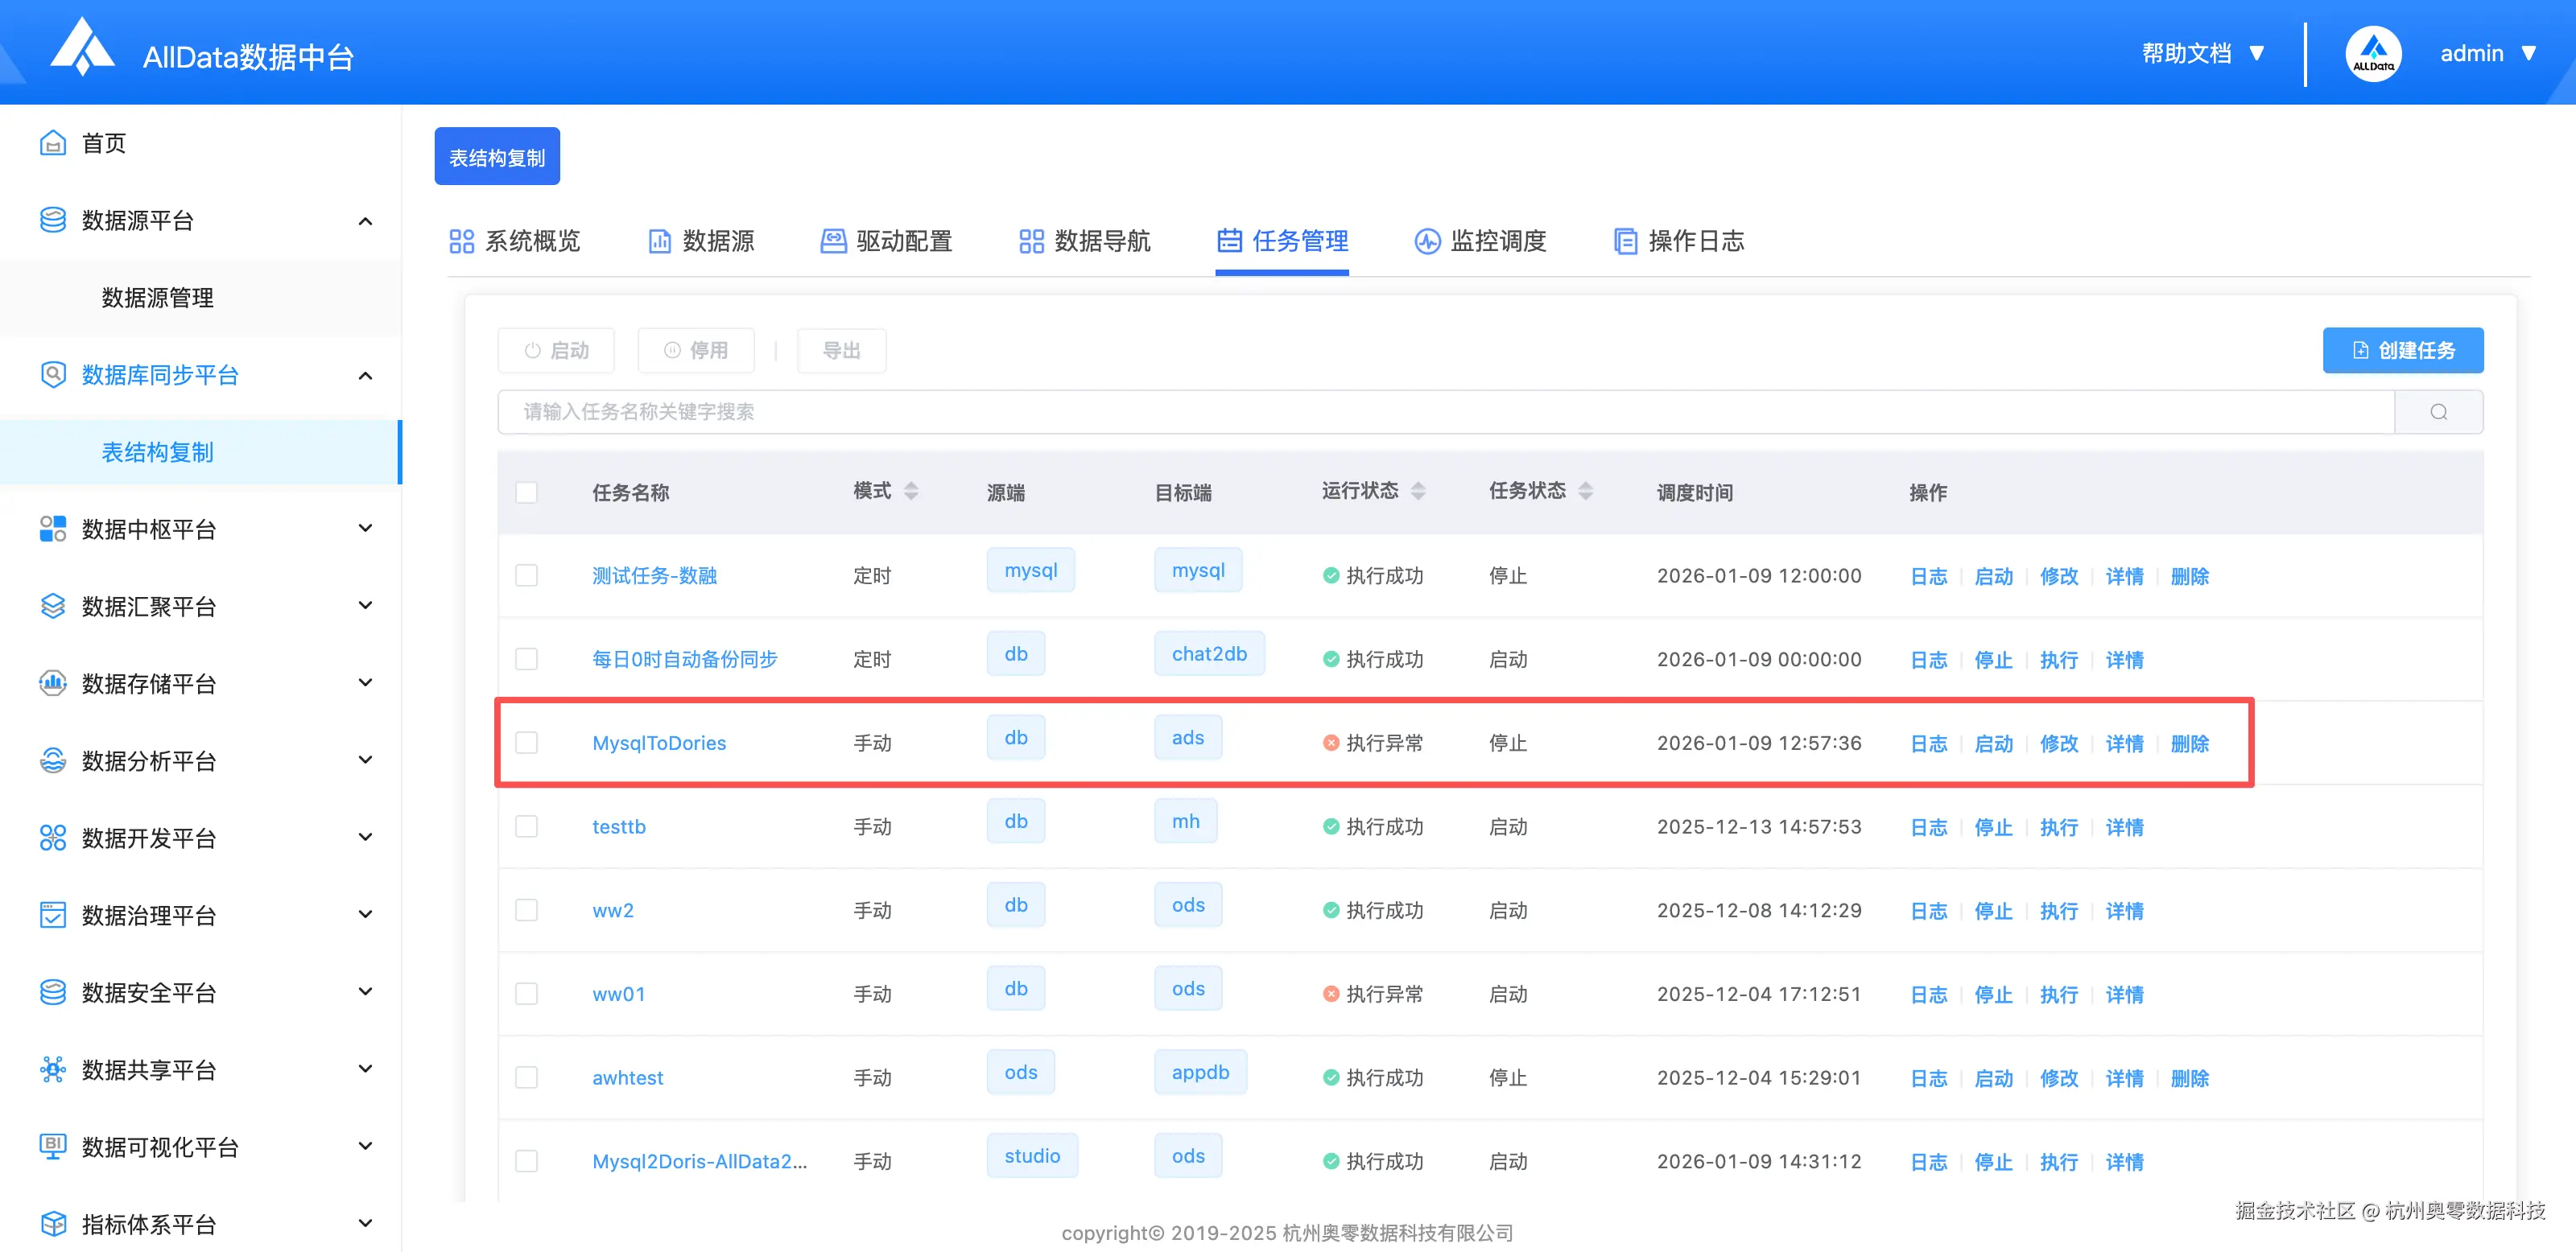Image resolution: width=2576 pixels, height=1252 pixels.
Task: Open the ww01 task name link
Action: pos(619,995)
